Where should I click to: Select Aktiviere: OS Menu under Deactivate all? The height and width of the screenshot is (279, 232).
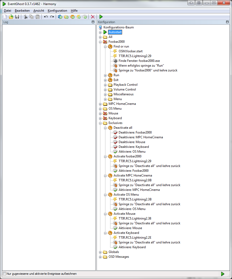[x=132, y=152]
